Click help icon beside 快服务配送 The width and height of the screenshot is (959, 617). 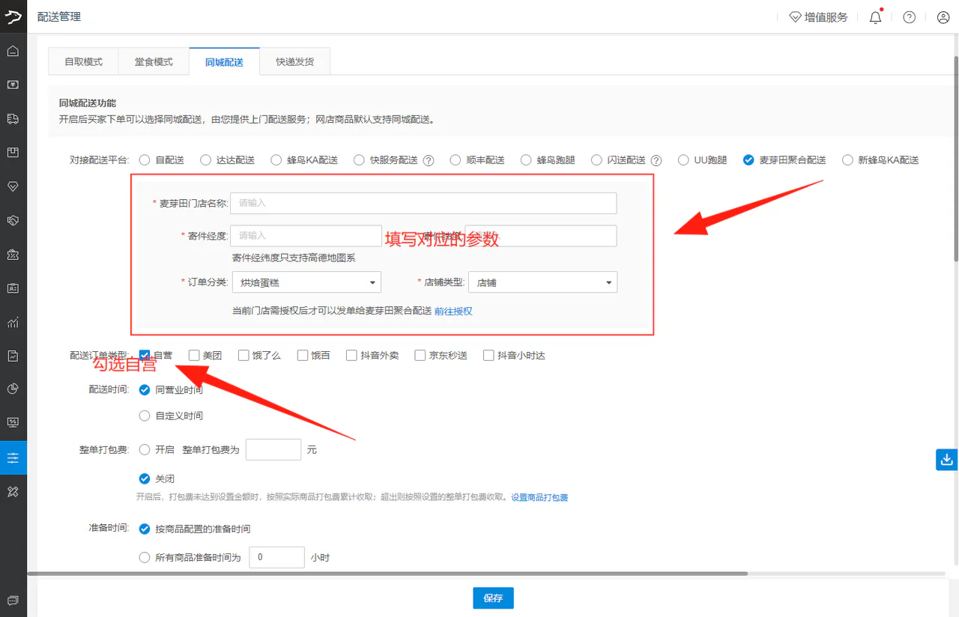click(x=429, y=160)
